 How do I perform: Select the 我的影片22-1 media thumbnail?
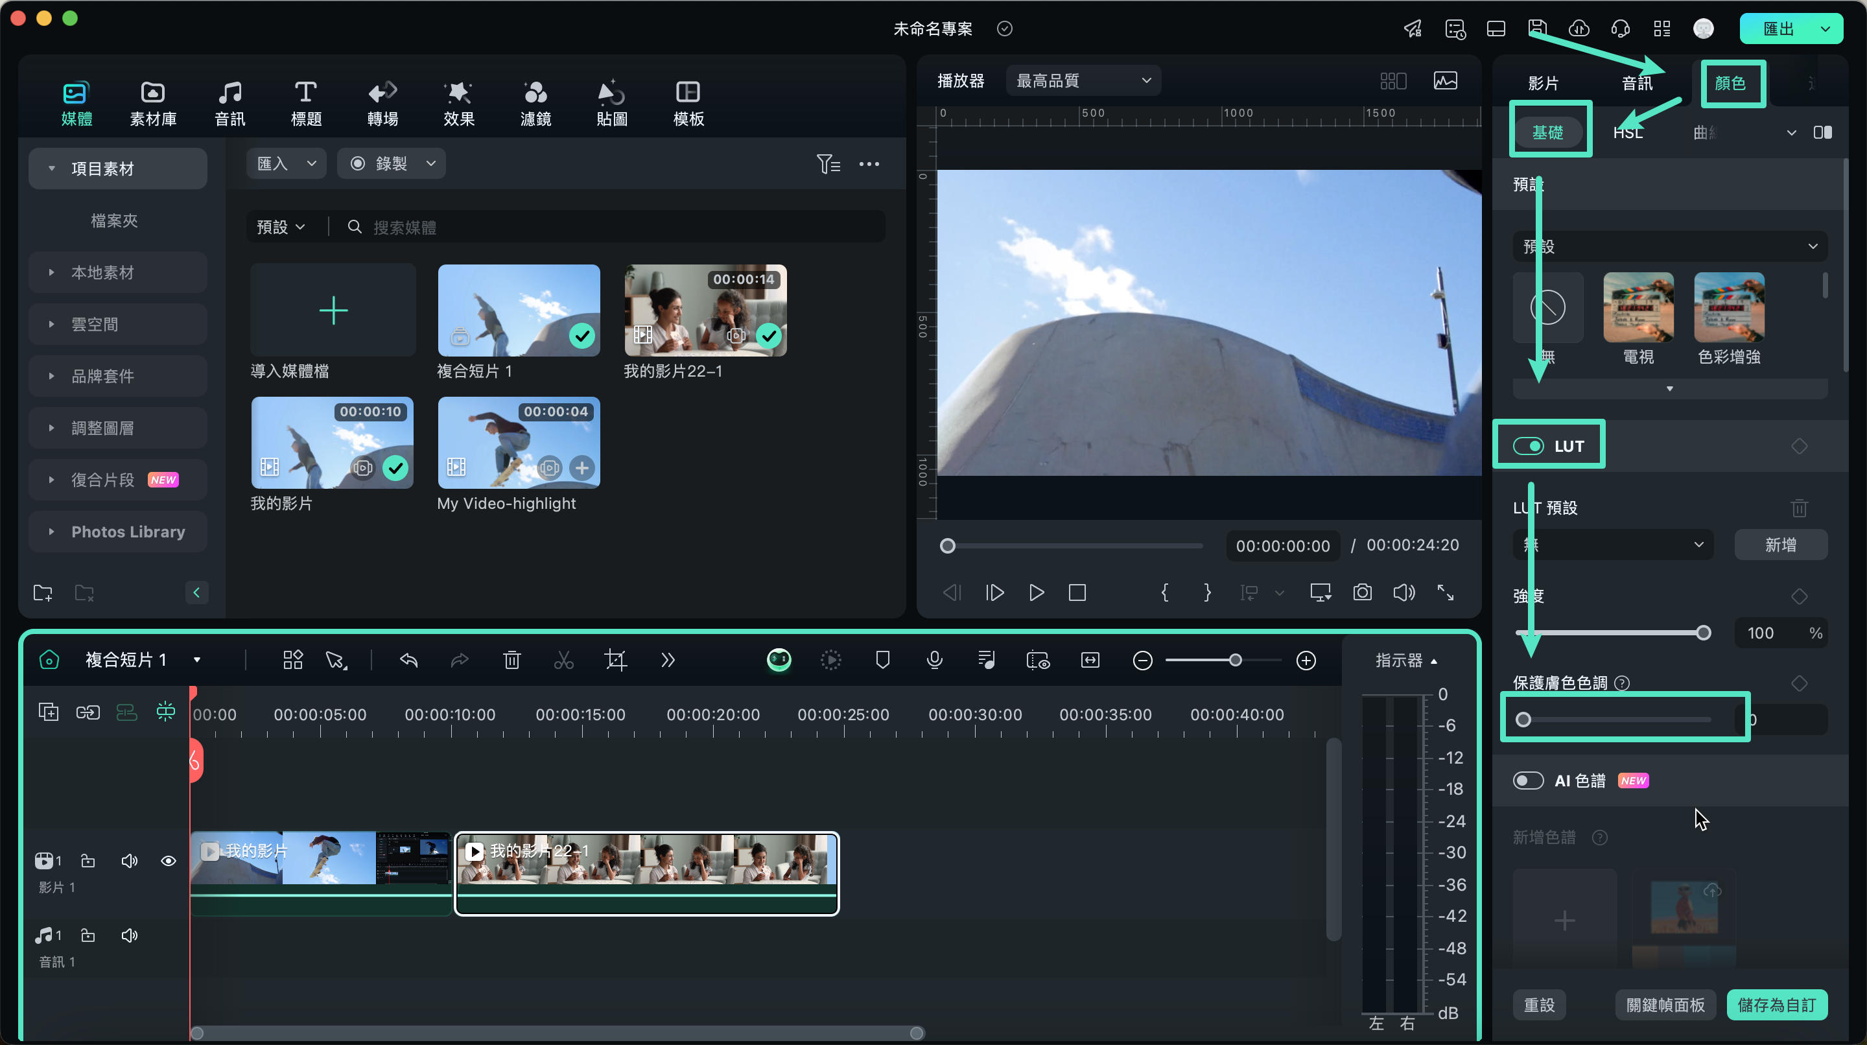pos(705,310)
